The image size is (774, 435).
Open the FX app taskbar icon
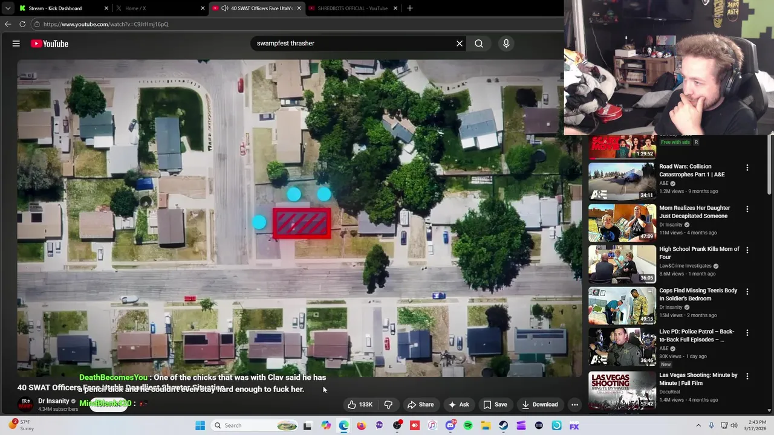[x=574, y=425]
